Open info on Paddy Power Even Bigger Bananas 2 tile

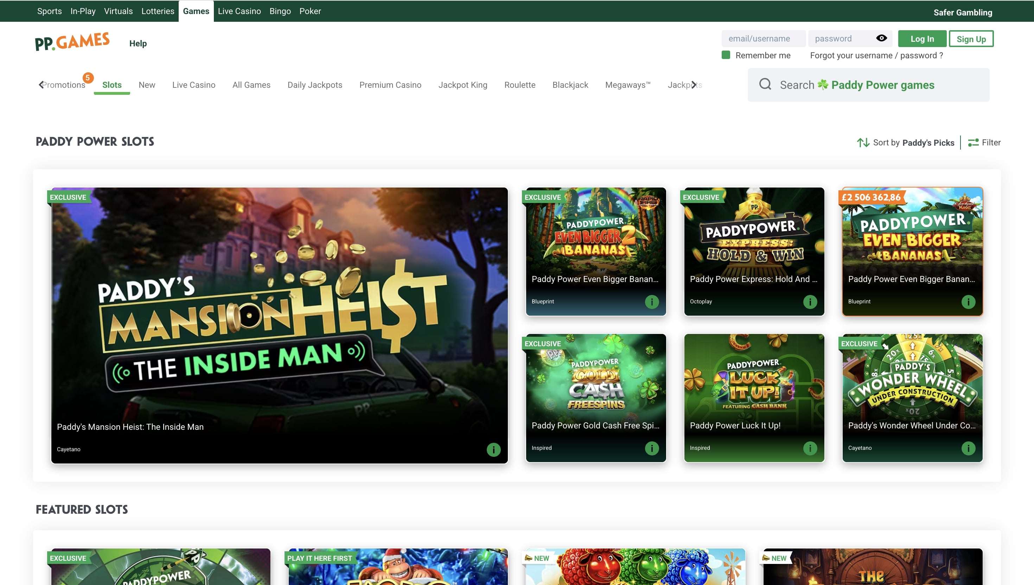652,301
